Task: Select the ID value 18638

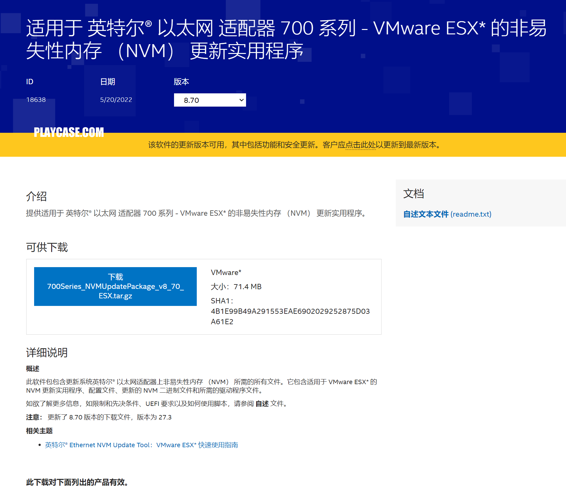Action: 36,100
